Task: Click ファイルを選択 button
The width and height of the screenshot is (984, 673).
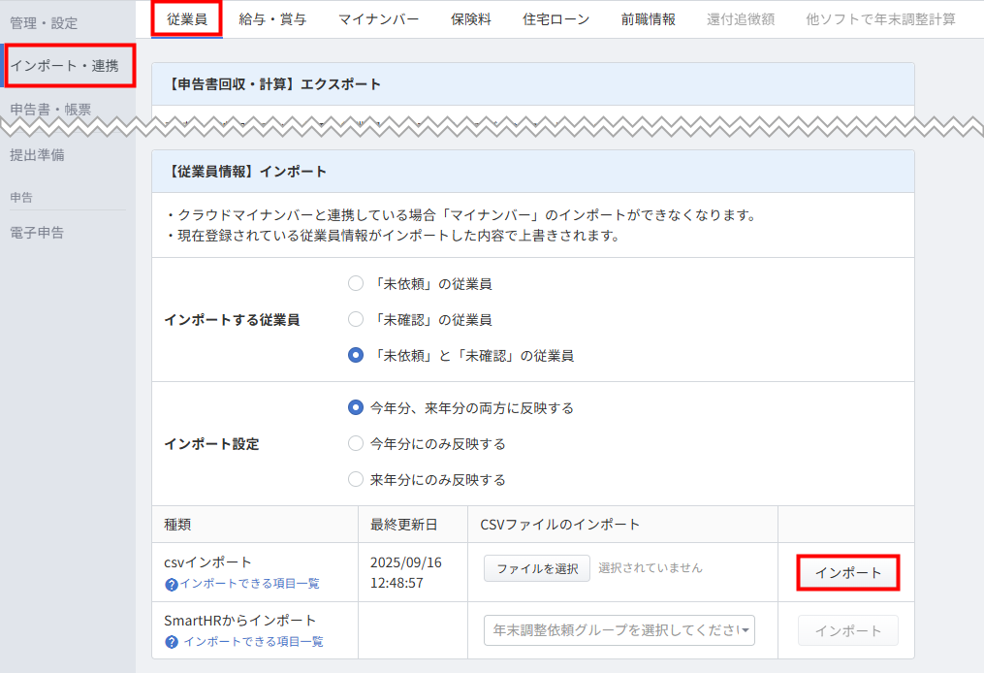Action: 537,568
